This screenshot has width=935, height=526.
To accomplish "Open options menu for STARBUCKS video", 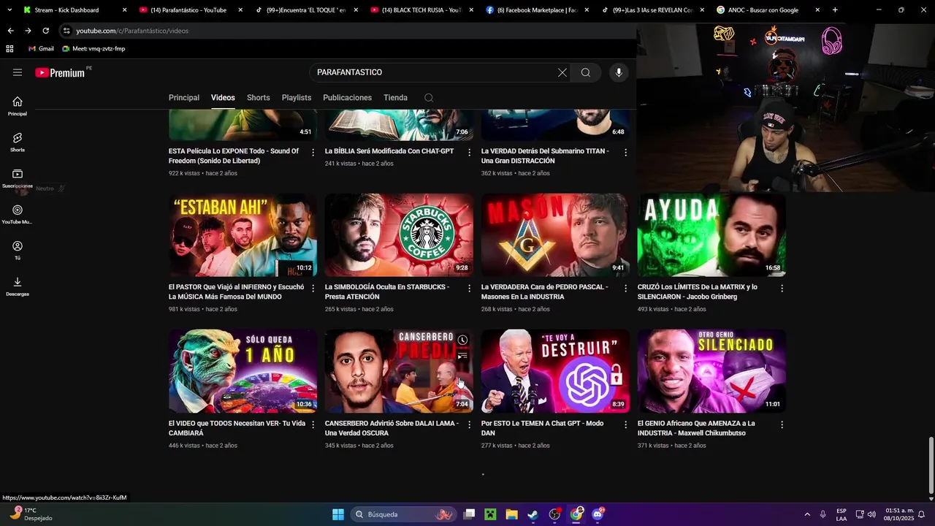I will [x=470, y=289].
